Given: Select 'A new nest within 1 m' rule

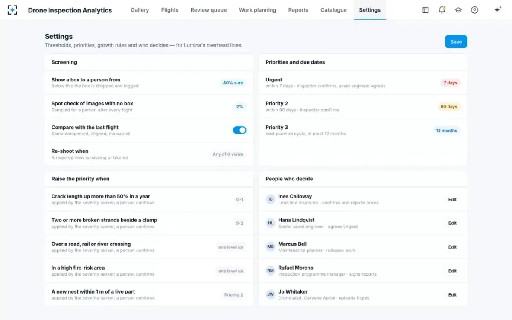Looking at the screenshot, I should [x=93, y=292].
